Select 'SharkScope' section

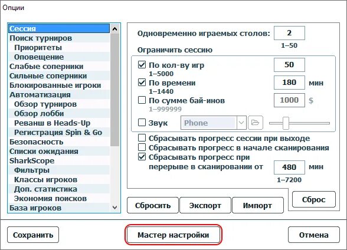[59, 161]
